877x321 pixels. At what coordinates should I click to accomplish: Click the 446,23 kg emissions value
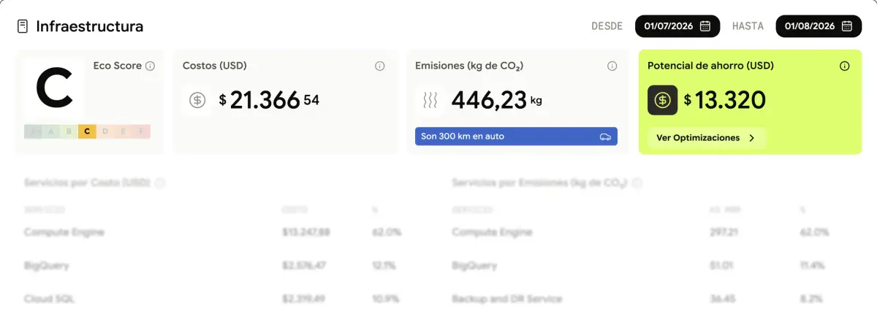pyautogui.click(x=497, y=100)
